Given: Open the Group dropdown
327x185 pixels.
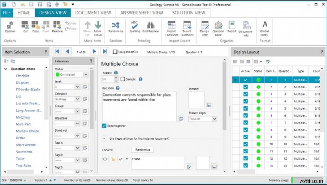Looking at the screenshot, I should click(77, 111).
